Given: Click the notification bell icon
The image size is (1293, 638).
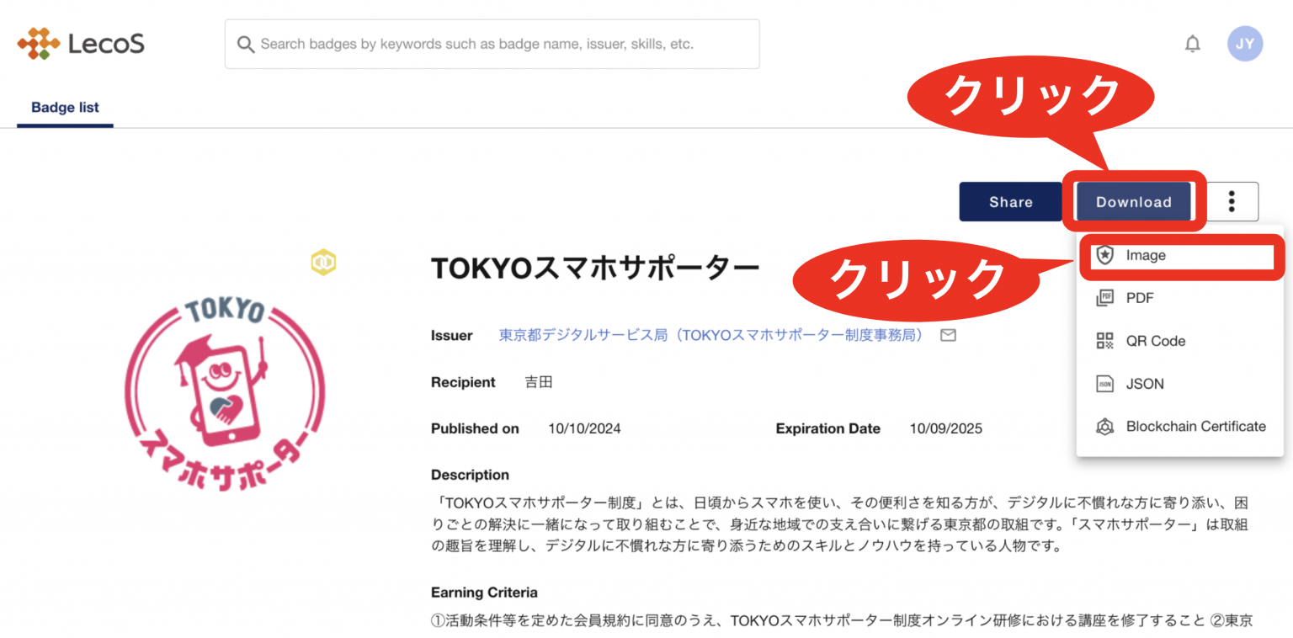Looking at the screenshot, I should [x=1194, y=43].
